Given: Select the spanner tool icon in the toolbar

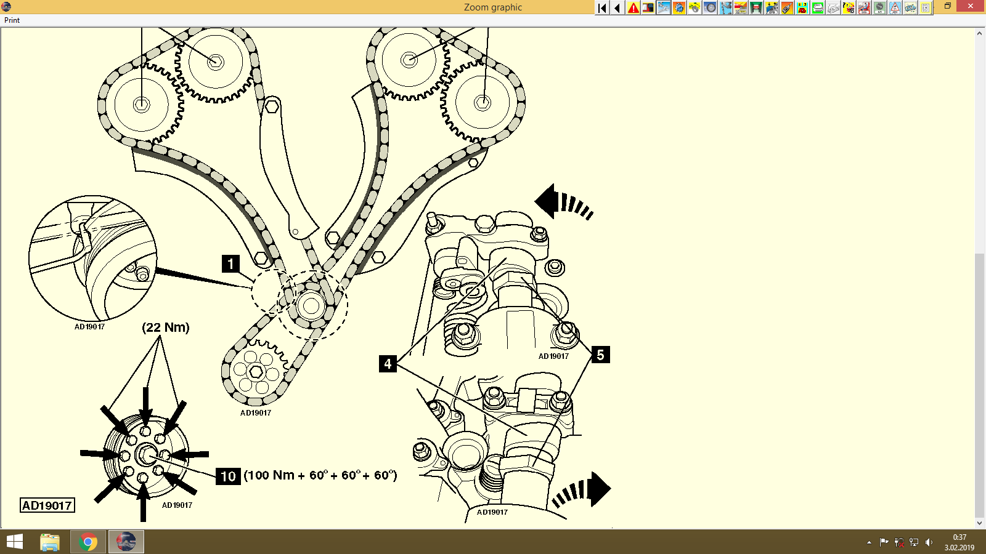Looking at the screenshot, I should coord(663,9).
